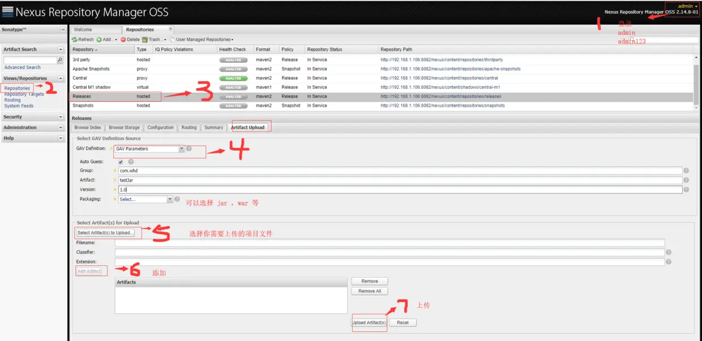702x341 pixels.
Task: Collapse the Sonatype sidebar with double-arrow icon
Action: pos(63,29)
